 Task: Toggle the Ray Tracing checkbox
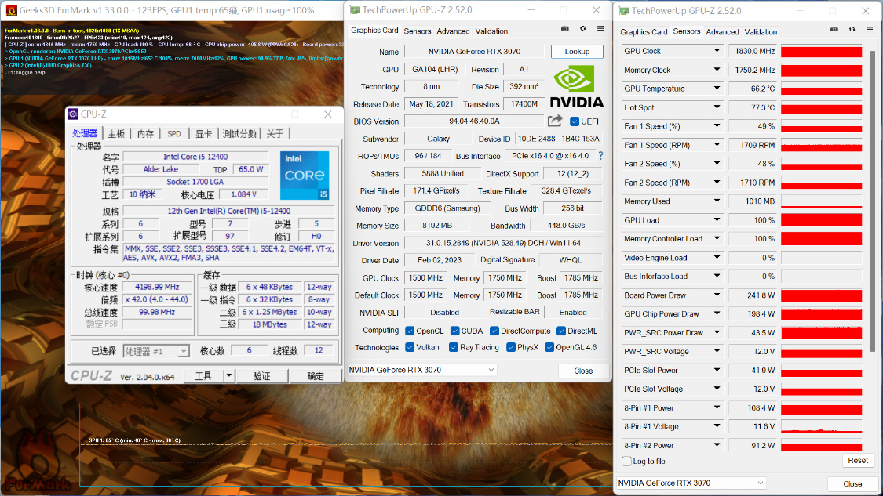coord(454,348)
